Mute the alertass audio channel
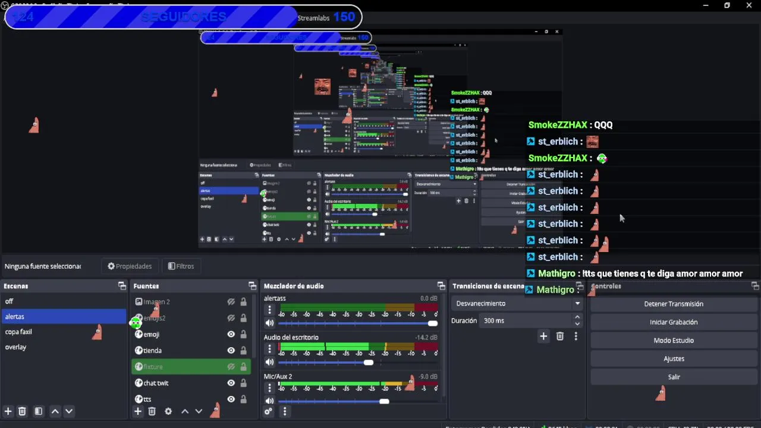761x428 pixels. pos(269,323)
